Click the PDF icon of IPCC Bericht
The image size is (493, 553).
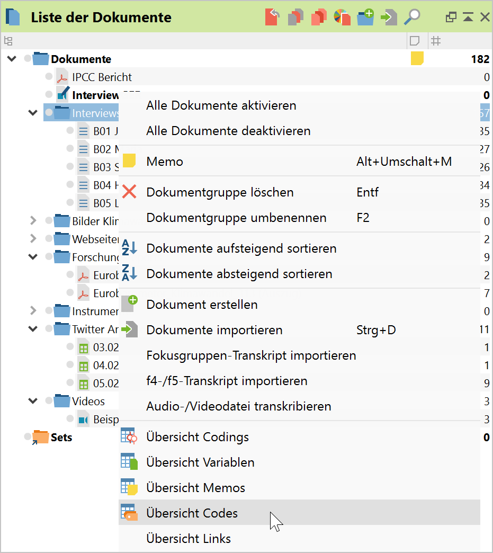(62, 77)
